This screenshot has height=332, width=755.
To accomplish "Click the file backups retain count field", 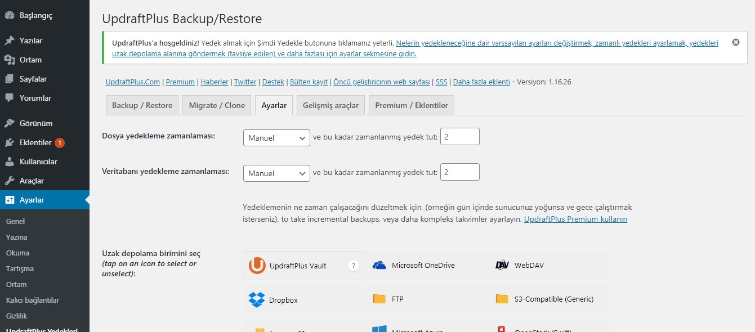I will 460,137.
